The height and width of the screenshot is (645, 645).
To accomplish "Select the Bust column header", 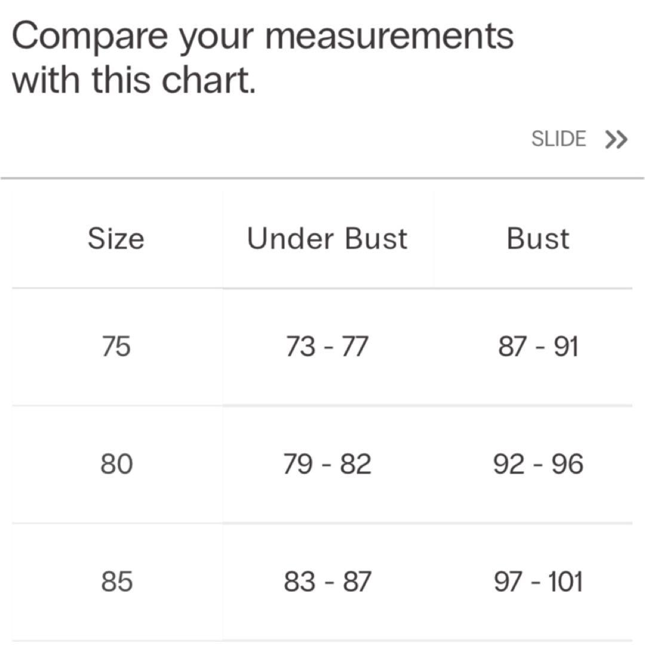I will click(537, 238).
